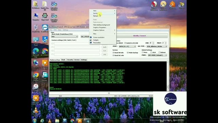The height and width of the screenshot is (123, 218).
Task: Open the Recycle Bin desktop icon
Action: [x=36, y=27]
